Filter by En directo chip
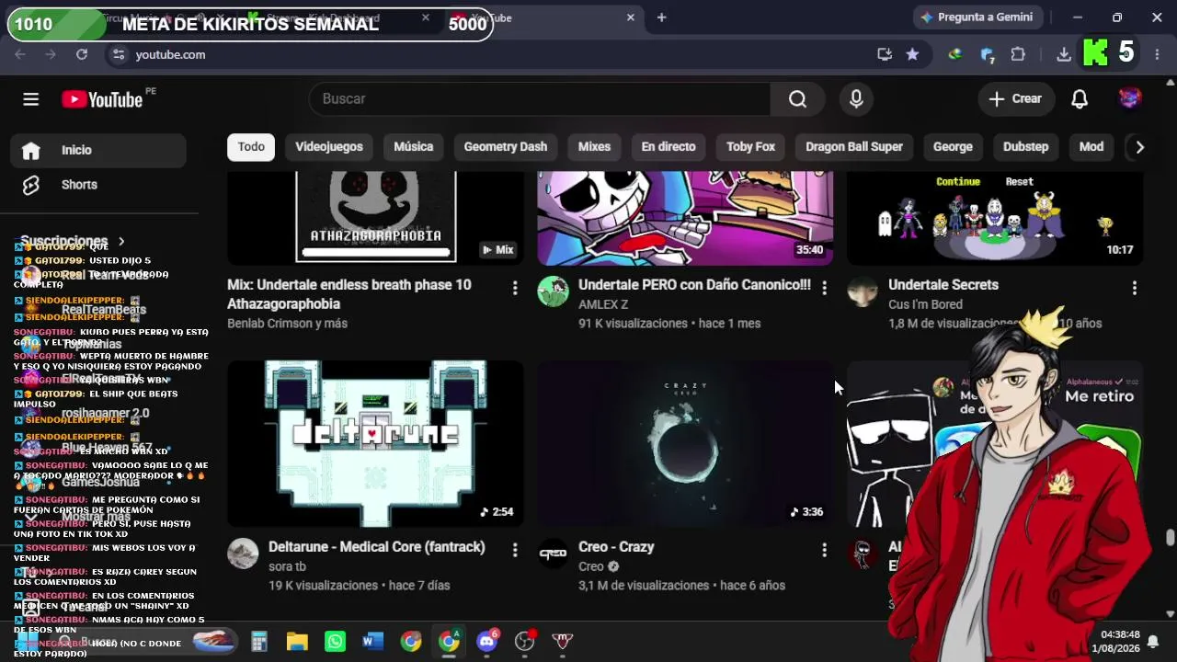This screenshot has width=1177, height=662. point(668,147)
